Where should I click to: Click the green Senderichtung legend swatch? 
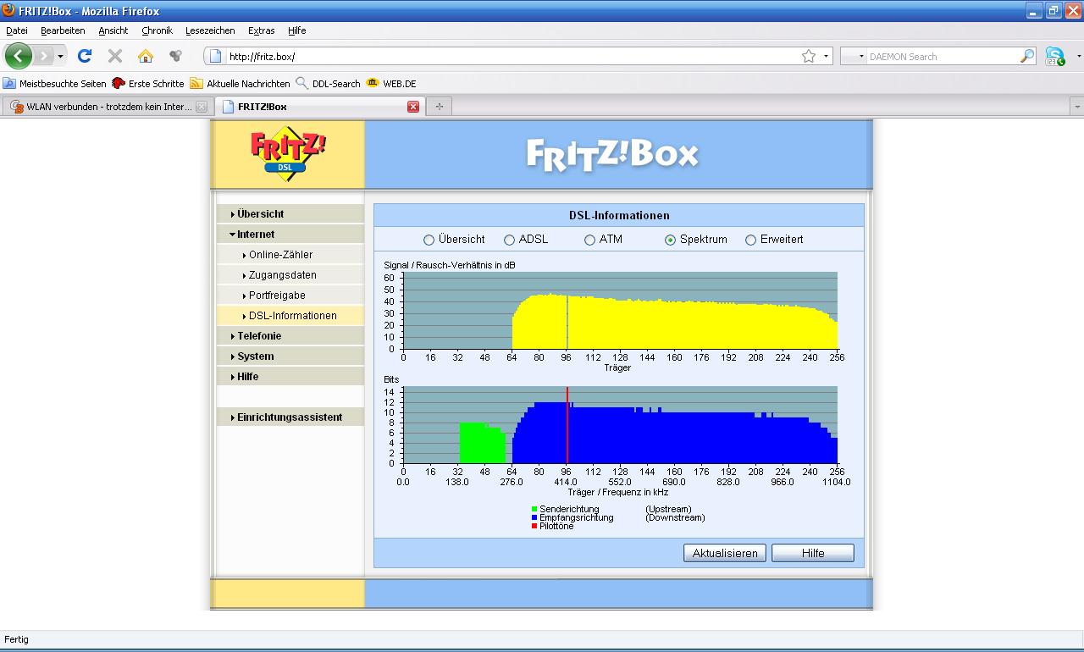(534, 509)
